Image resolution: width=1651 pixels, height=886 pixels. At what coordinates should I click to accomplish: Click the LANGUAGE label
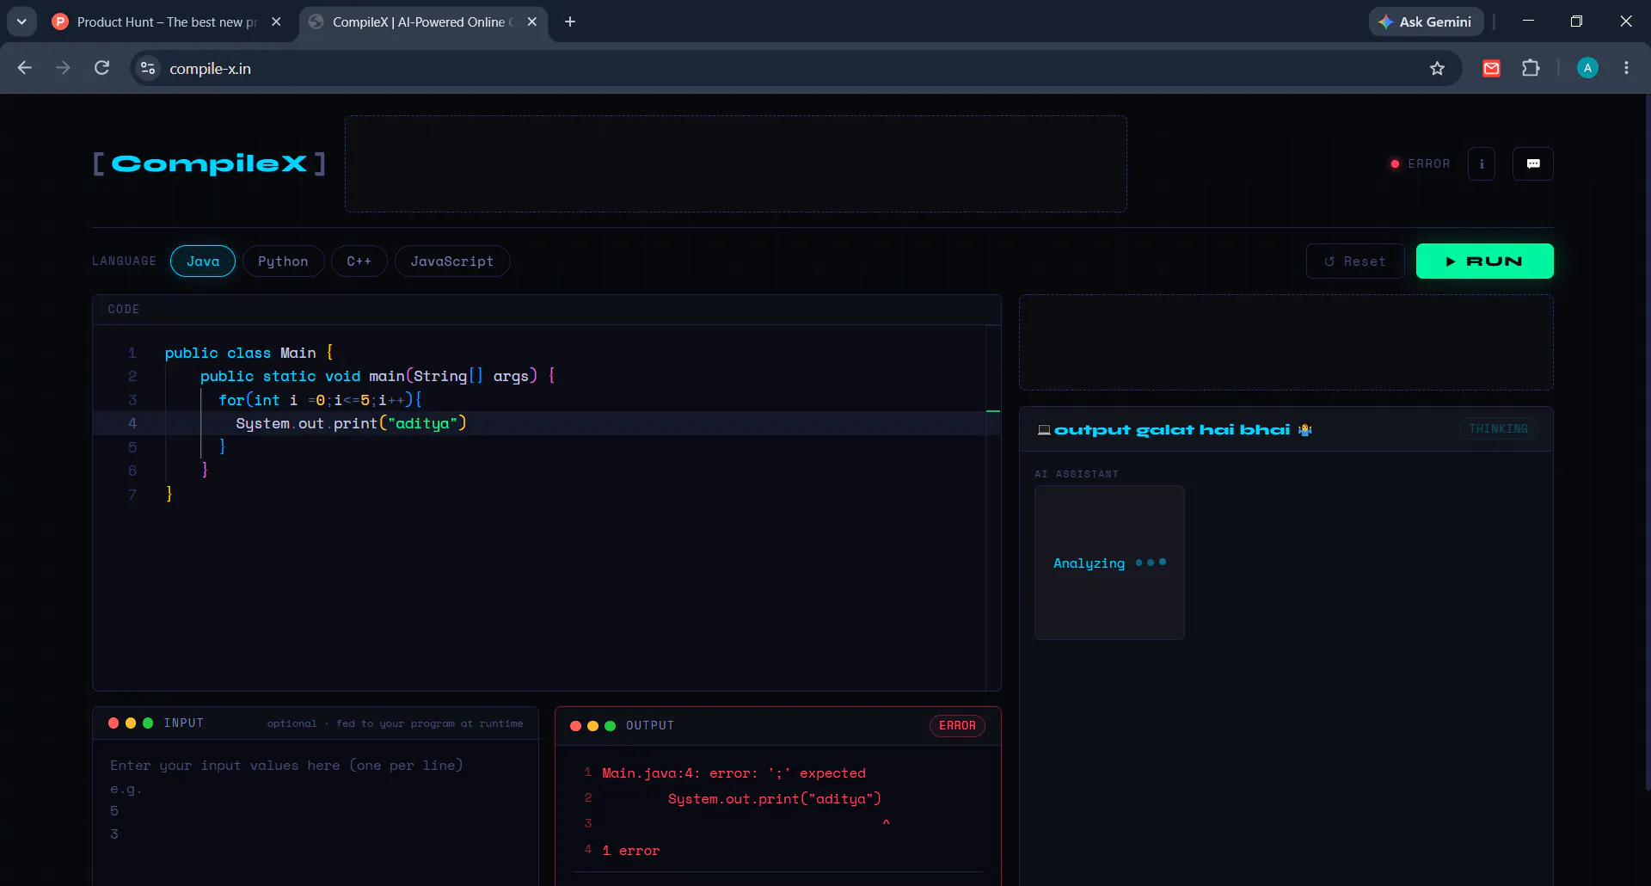pos(124,261)
